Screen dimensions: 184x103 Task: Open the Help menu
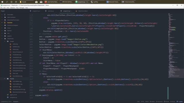[x=27, y=8]
